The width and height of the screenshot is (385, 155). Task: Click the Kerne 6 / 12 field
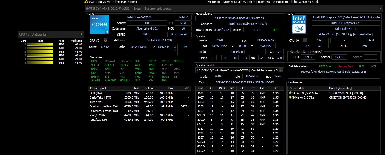[x=105, y=47]
